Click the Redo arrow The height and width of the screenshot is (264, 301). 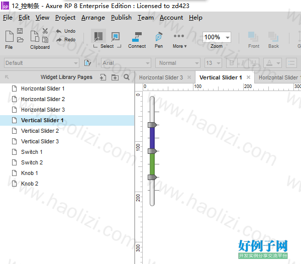[59, 40]
